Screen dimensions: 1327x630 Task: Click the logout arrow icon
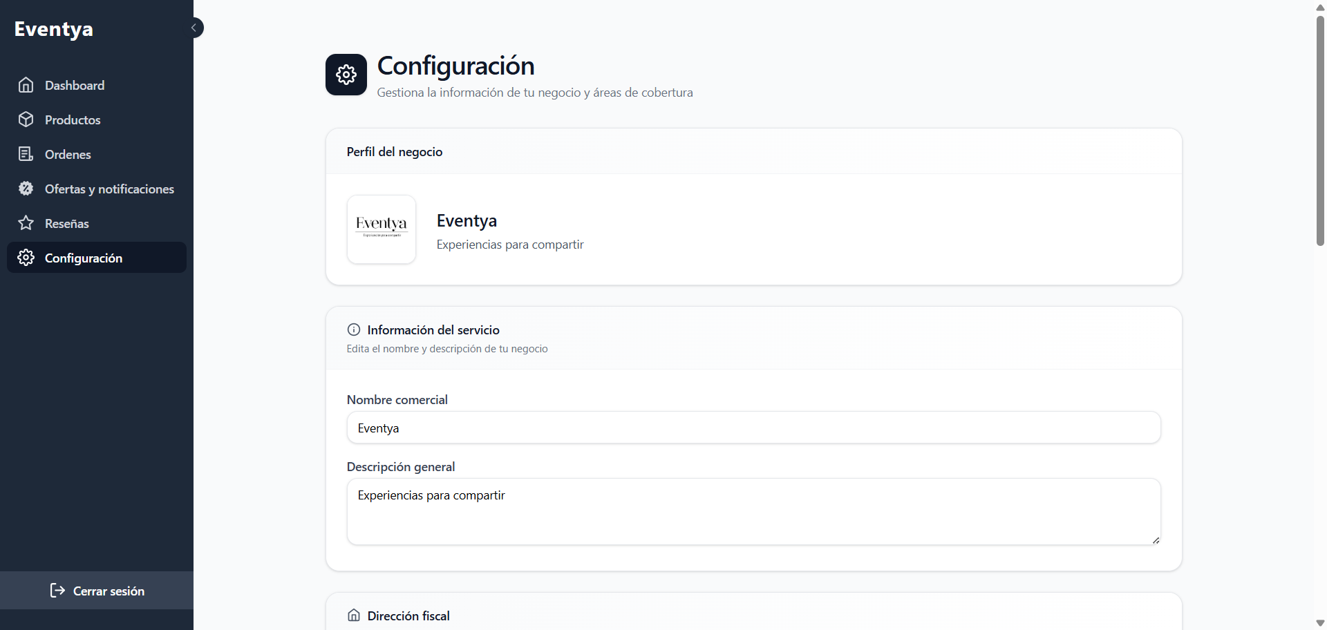(57, 591)
